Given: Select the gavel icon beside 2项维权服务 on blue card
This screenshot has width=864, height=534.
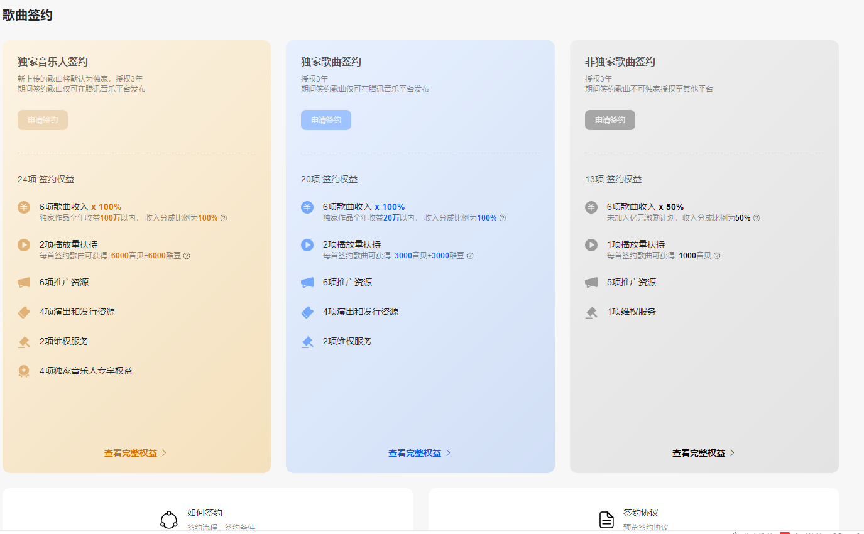Looking at the screenshot, I should 307,341.
